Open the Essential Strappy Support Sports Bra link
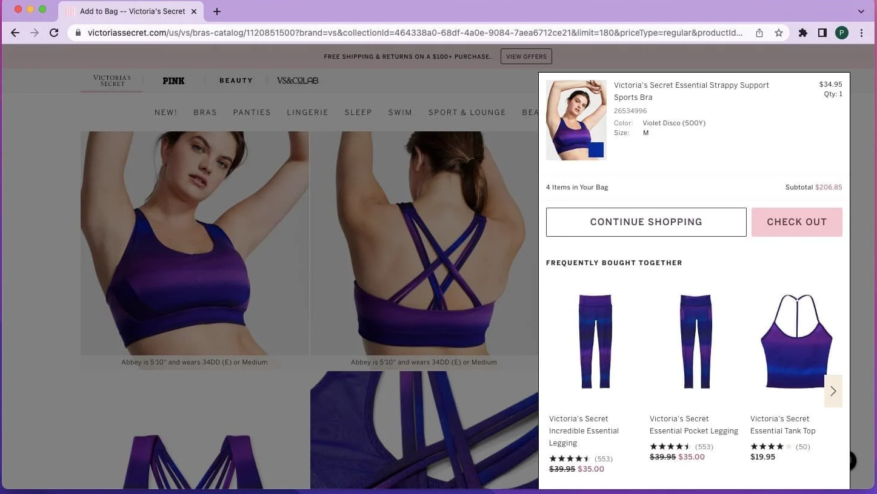 (692, 91)
